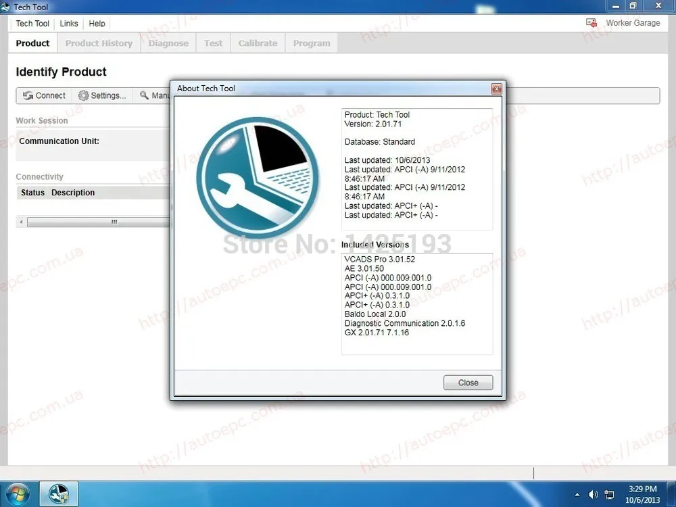Click the Connect button in the toolbar
The height and width of the screenshot is (507, 676).
point(44,95)
